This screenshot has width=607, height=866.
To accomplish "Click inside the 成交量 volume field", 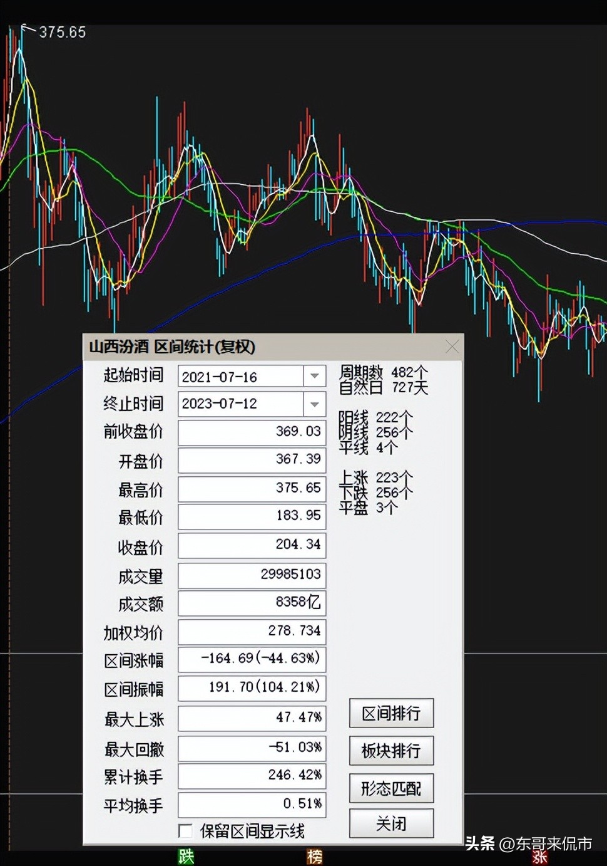I will [251, 575].
